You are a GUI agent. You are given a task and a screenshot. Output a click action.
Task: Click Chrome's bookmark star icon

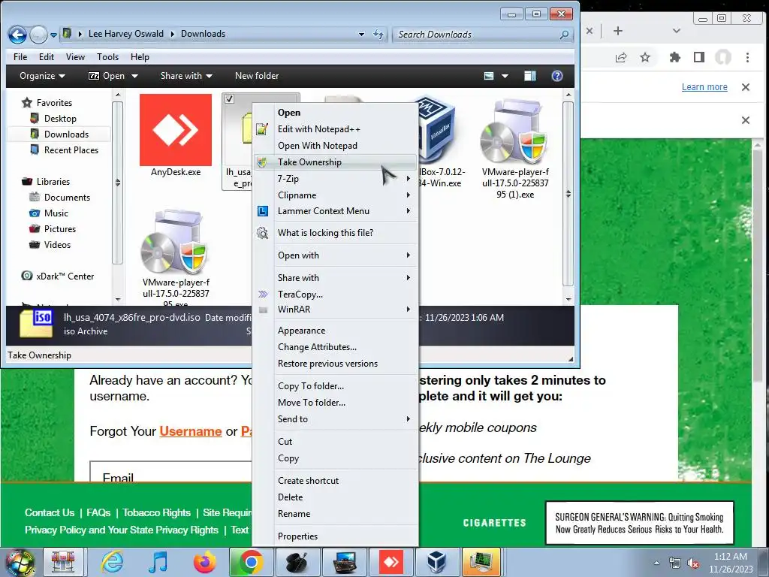coord(645,57)
